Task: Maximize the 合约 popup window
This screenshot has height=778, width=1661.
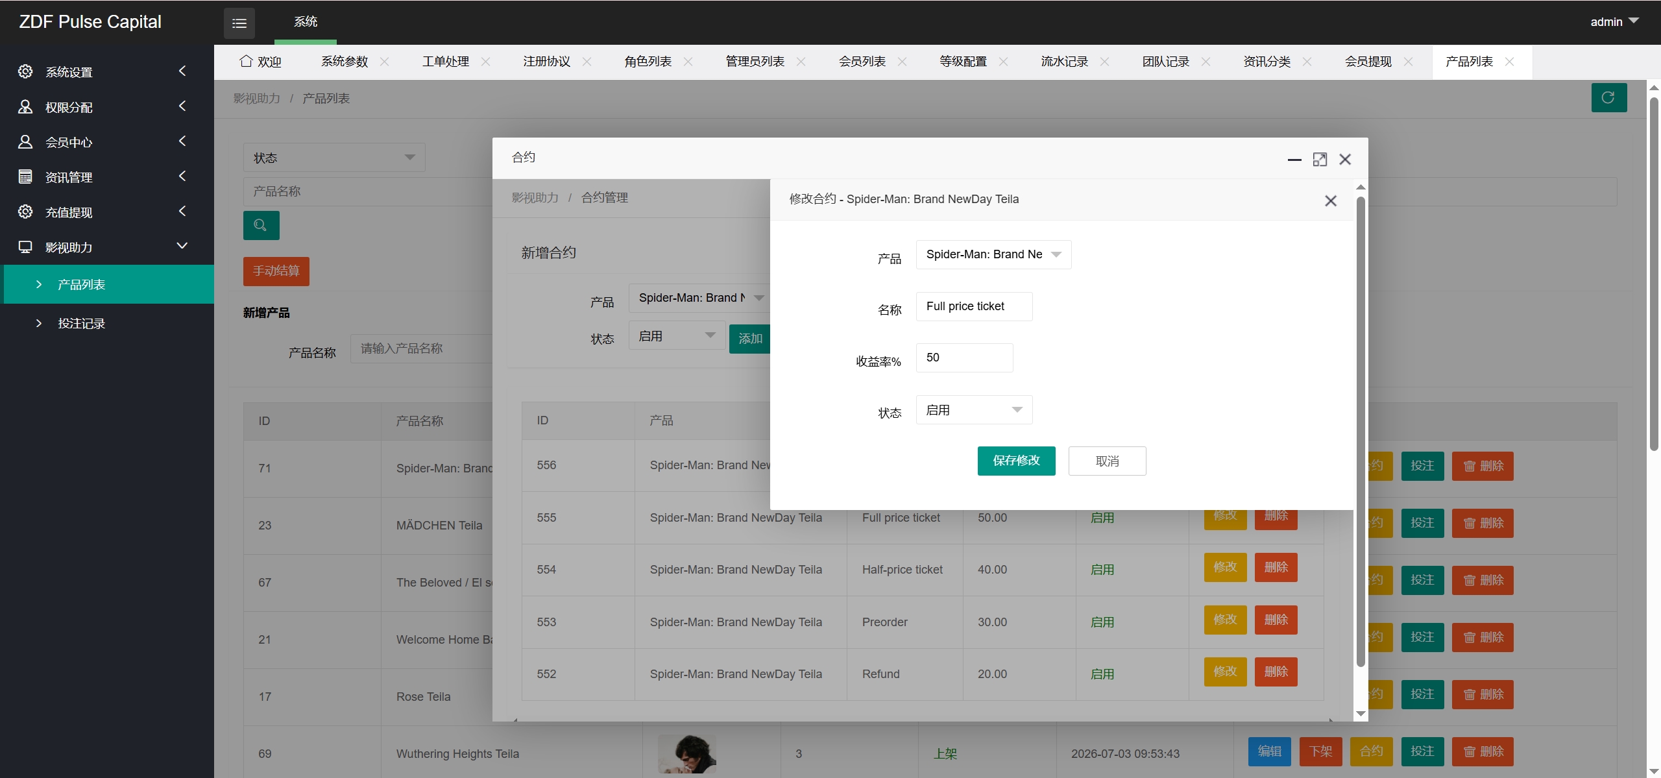Action: [1320, 160]
